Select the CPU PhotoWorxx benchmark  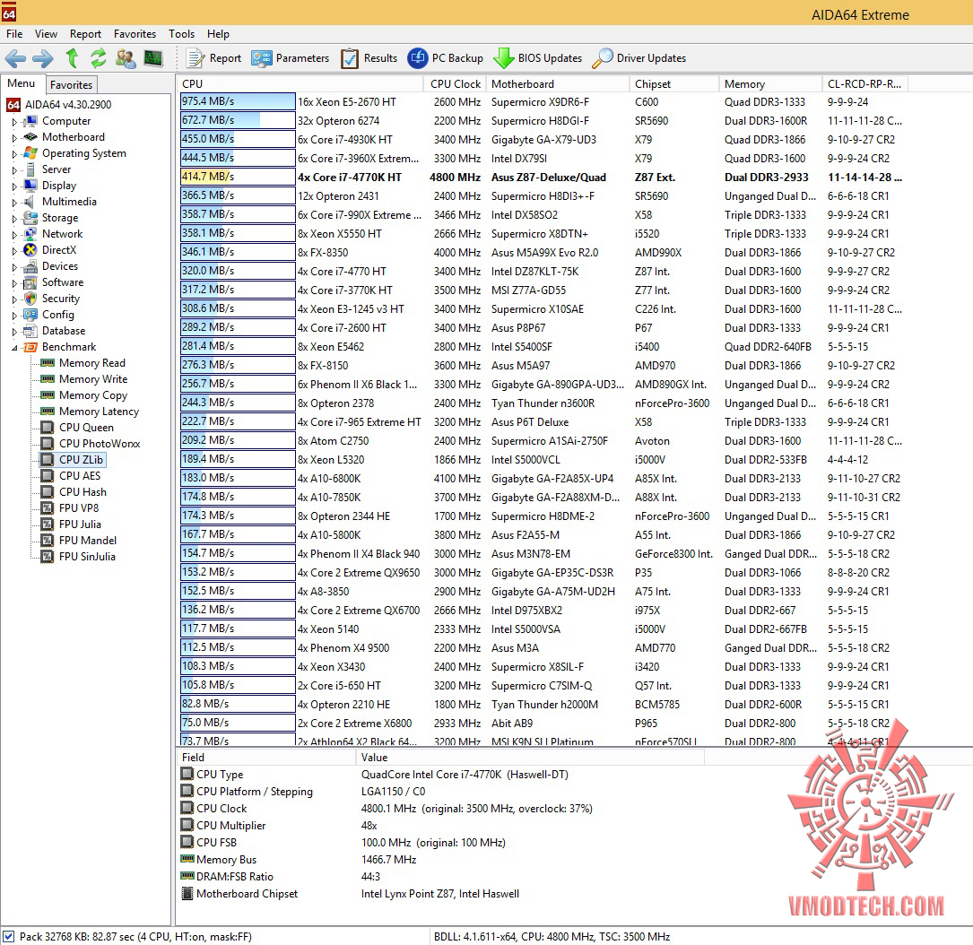(x=91, y=444)
